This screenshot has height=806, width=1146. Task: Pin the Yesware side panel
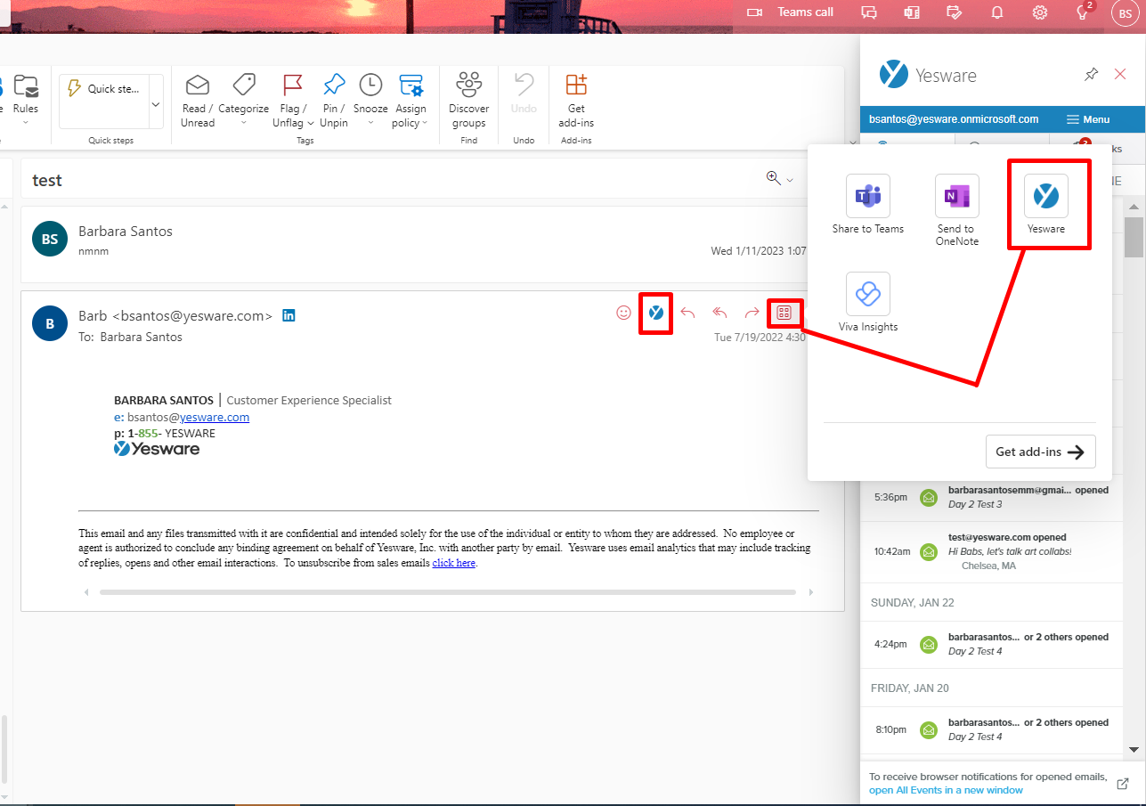[x=1091, y=75]
